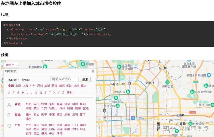This screenshot has height=137, width=214.
Task: Click the 北三环 road label on map
Action: coord(127,84)
